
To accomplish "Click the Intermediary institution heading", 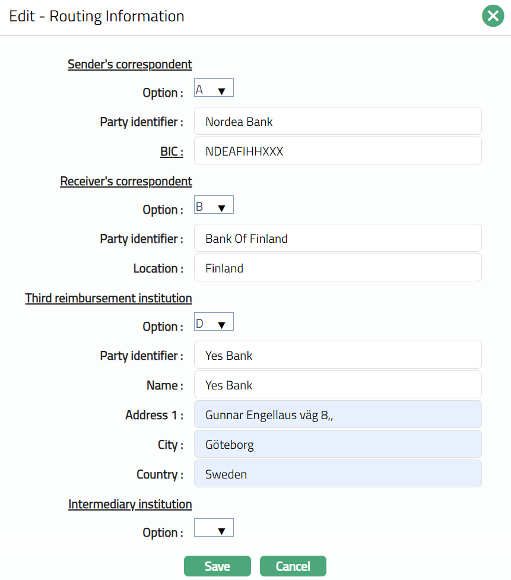I will point(130,504).
